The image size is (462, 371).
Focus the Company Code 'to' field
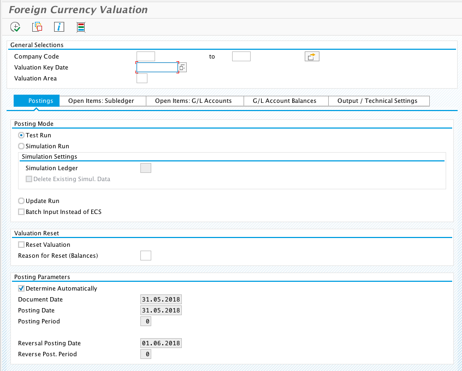241,56
